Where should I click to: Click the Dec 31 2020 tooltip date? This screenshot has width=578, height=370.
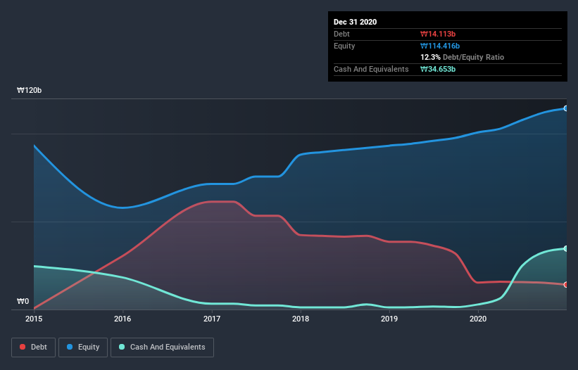coord(355,22)
